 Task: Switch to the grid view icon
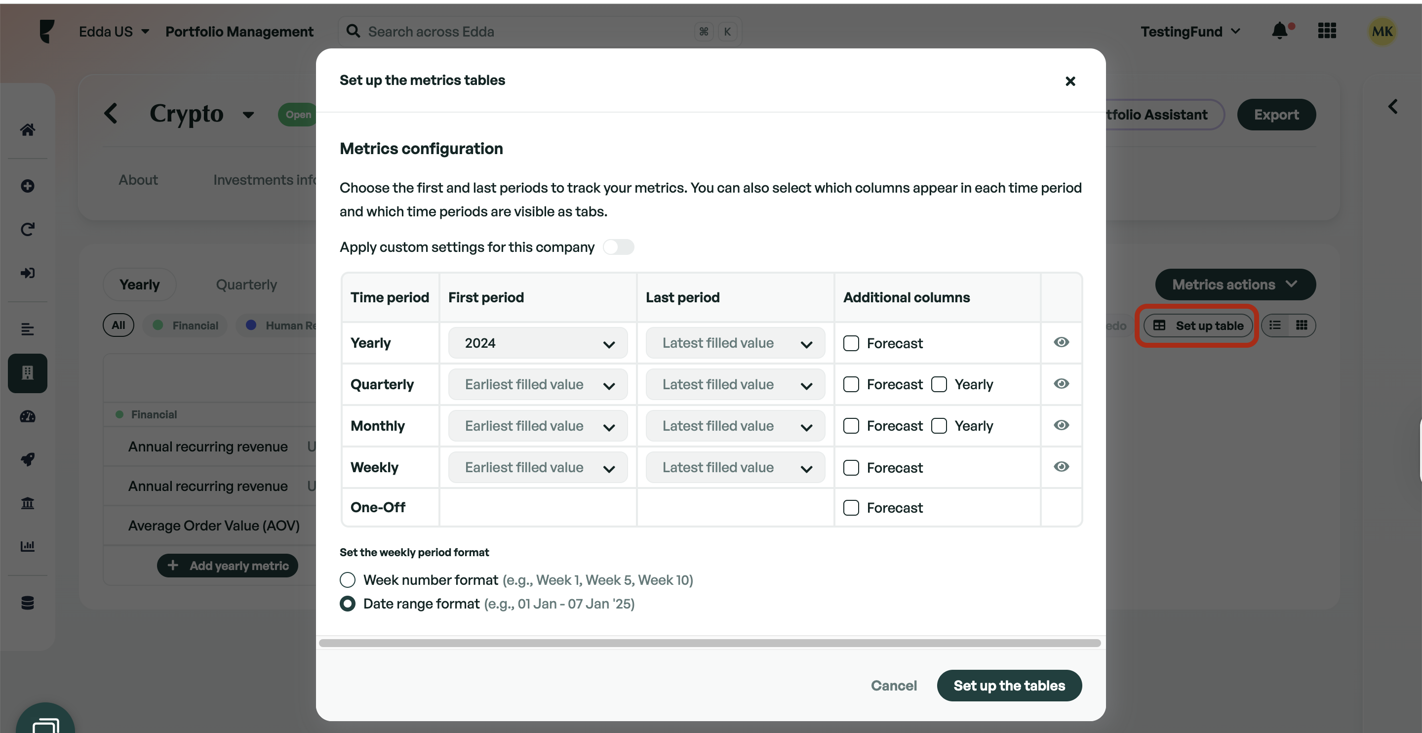pos(1302,326)
